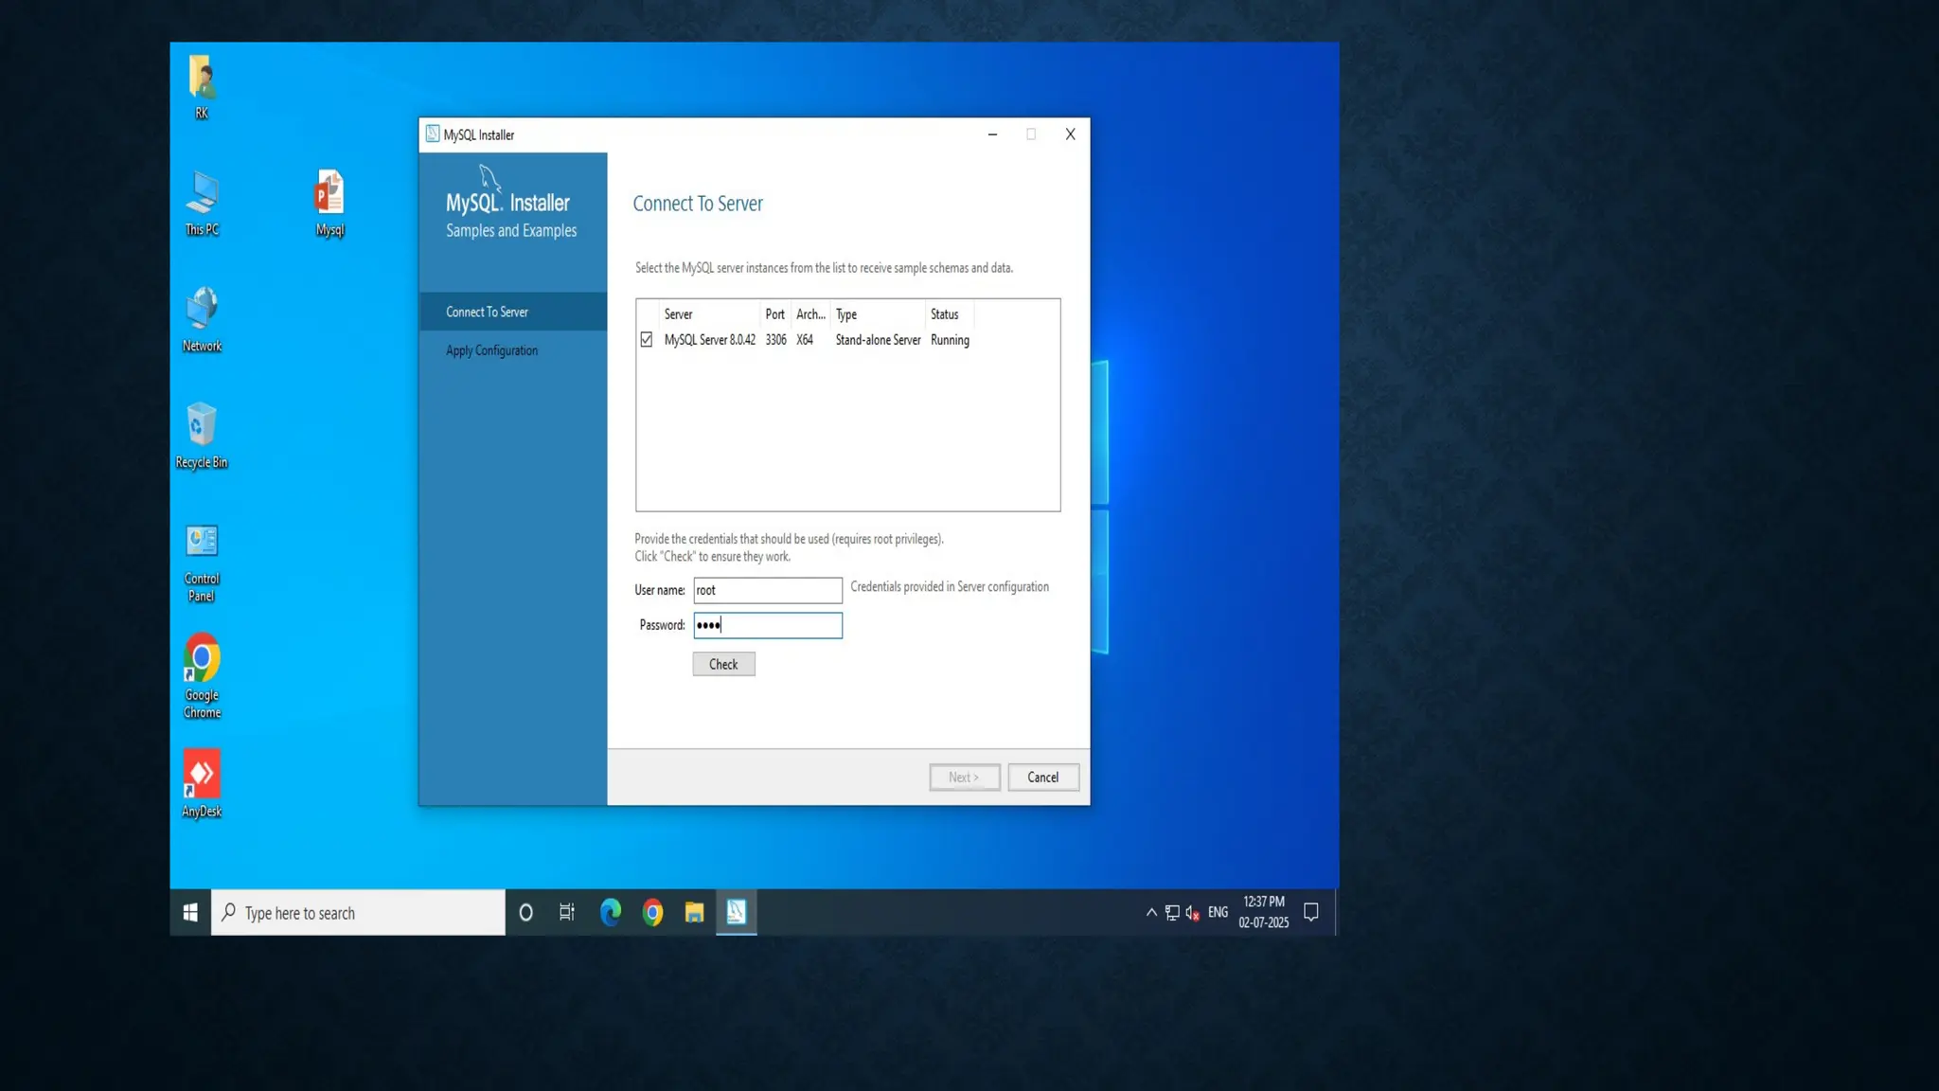Click the Cancel button
1939x1091 pixels.
1042,778
